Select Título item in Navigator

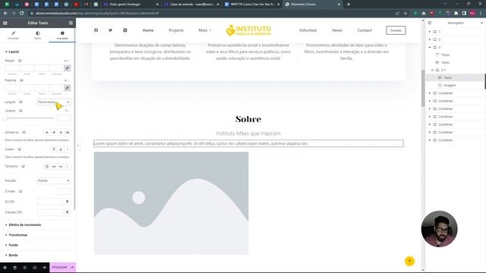[x=445, y=55]
